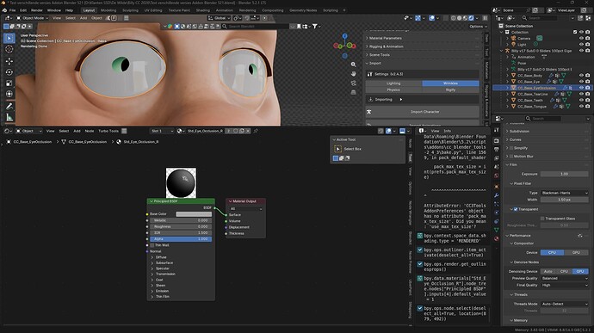This screenshot has width=594, height=333.
Task: Switch to the Scripting workspace tab
Action: click(x=331, y=10)
